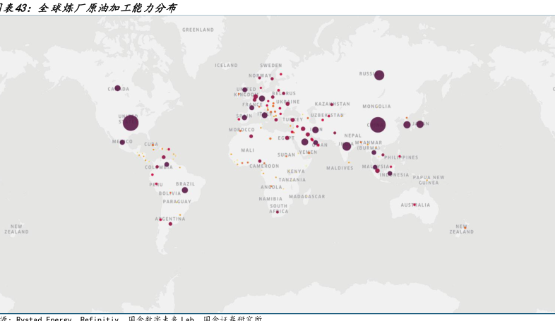
Task: Click the Paraguay map label
Action: pyautogui.click(x=177, y=201)
